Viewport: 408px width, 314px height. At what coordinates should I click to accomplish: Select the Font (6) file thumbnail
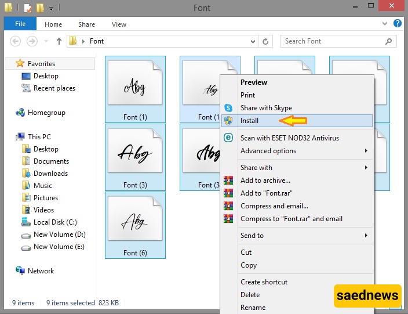pos(135,225)
